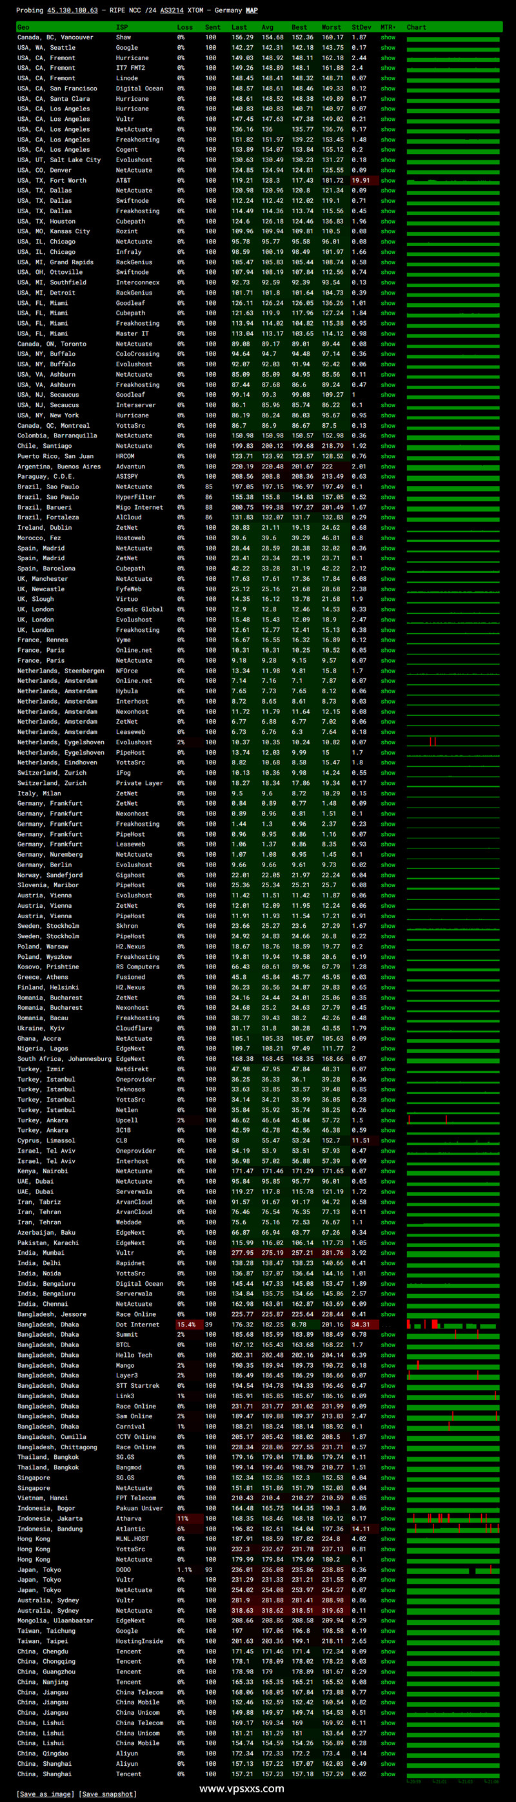Show MTR for USA, WA, Seattle Google row
Viewport: 516px width, 1802px height.
point(388,48)
